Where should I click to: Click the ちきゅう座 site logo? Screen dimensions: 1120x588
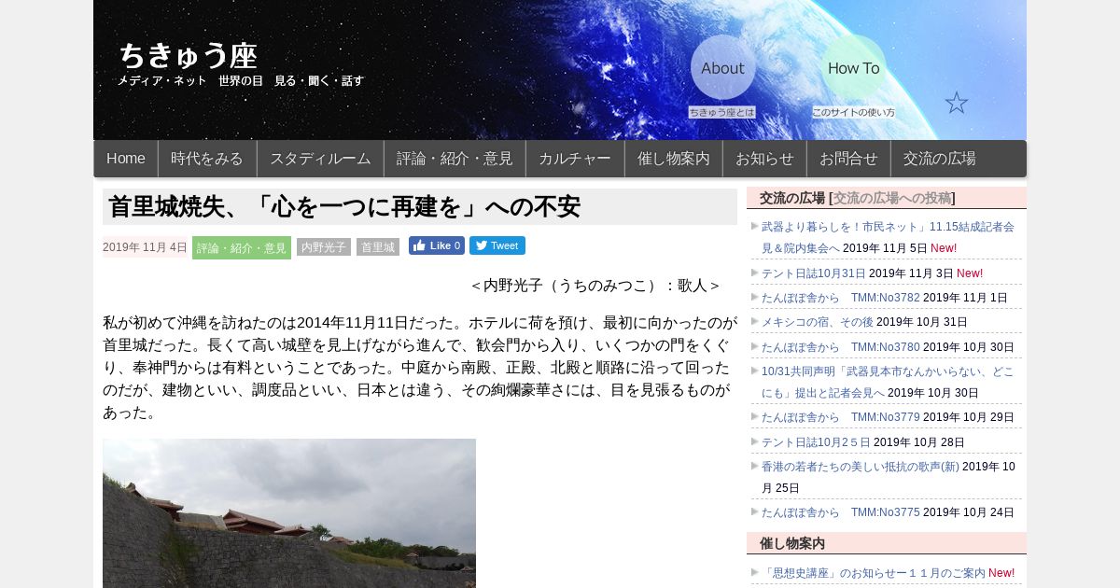pos(188,55)
